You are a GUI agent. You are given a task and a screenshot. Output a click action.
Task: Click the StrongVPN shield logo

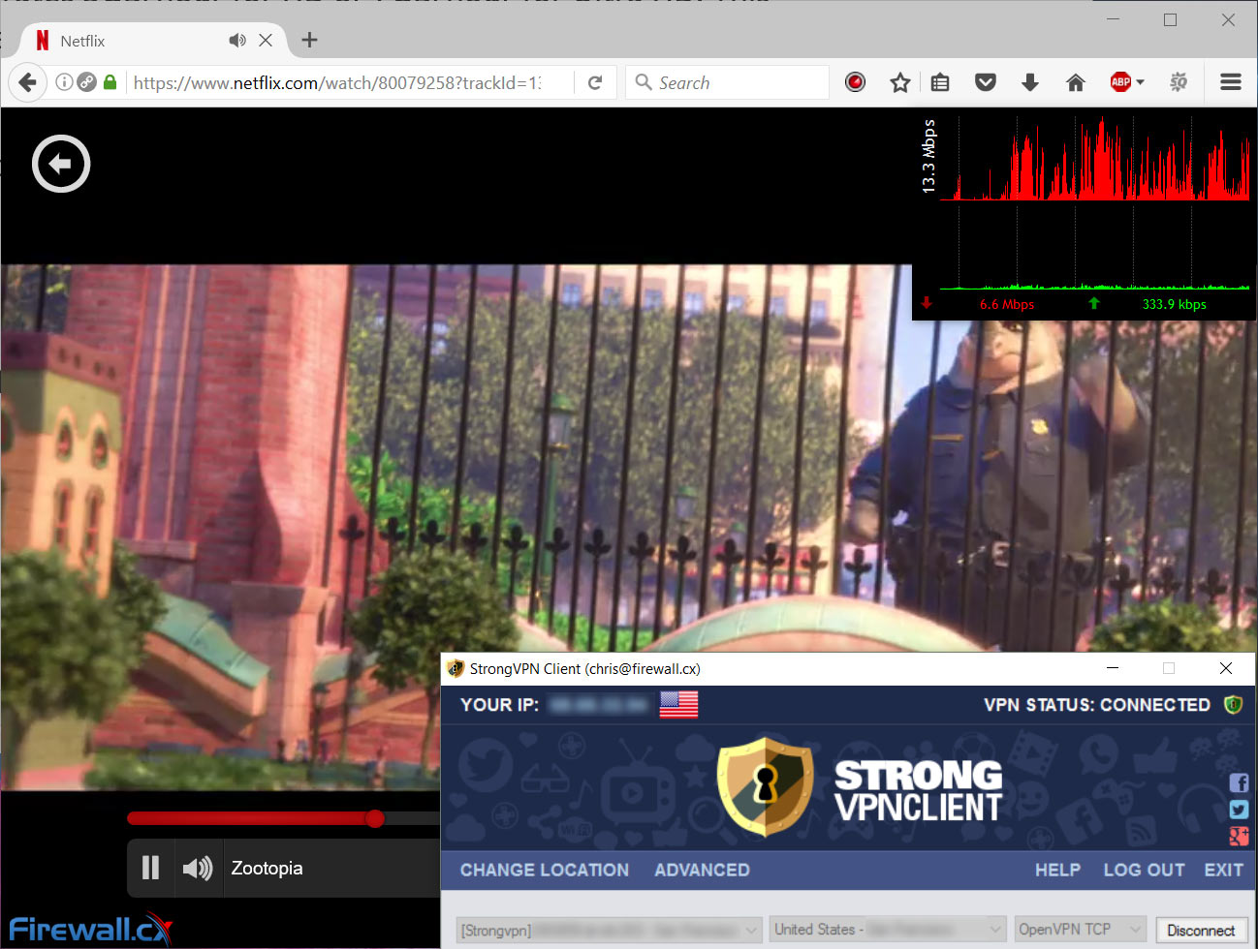coord(765,786)
